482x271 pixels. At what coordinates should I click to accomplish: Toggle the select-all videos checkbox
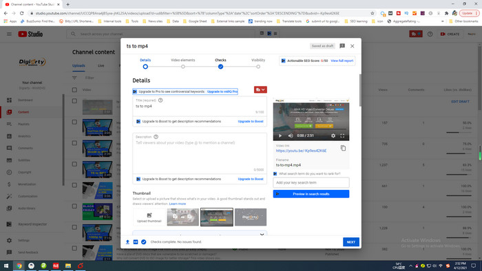point(74,90)
